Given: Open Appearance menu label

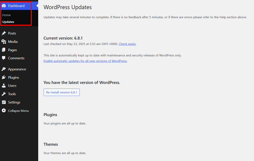Looking at the screenshot, I should [17, 69].
